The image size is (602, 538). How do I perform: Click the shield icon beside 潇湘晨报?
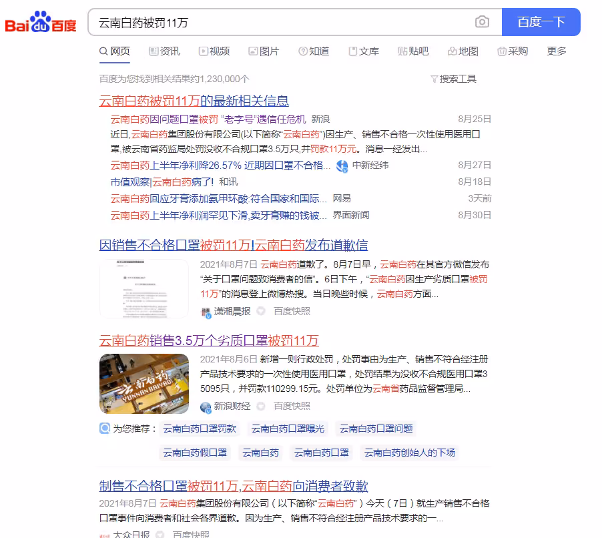coord(261,311)
